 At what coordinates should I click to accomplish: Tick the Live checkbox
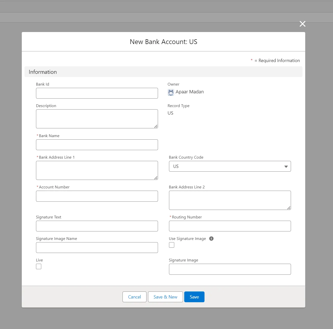pos(39,266)
